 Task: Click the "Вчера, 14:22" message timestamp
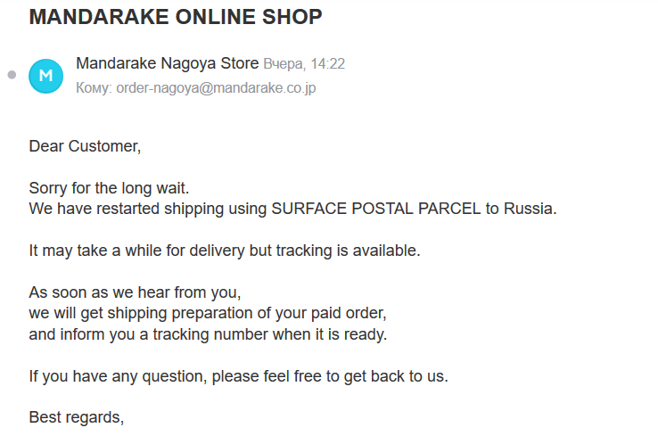point(304,64)
